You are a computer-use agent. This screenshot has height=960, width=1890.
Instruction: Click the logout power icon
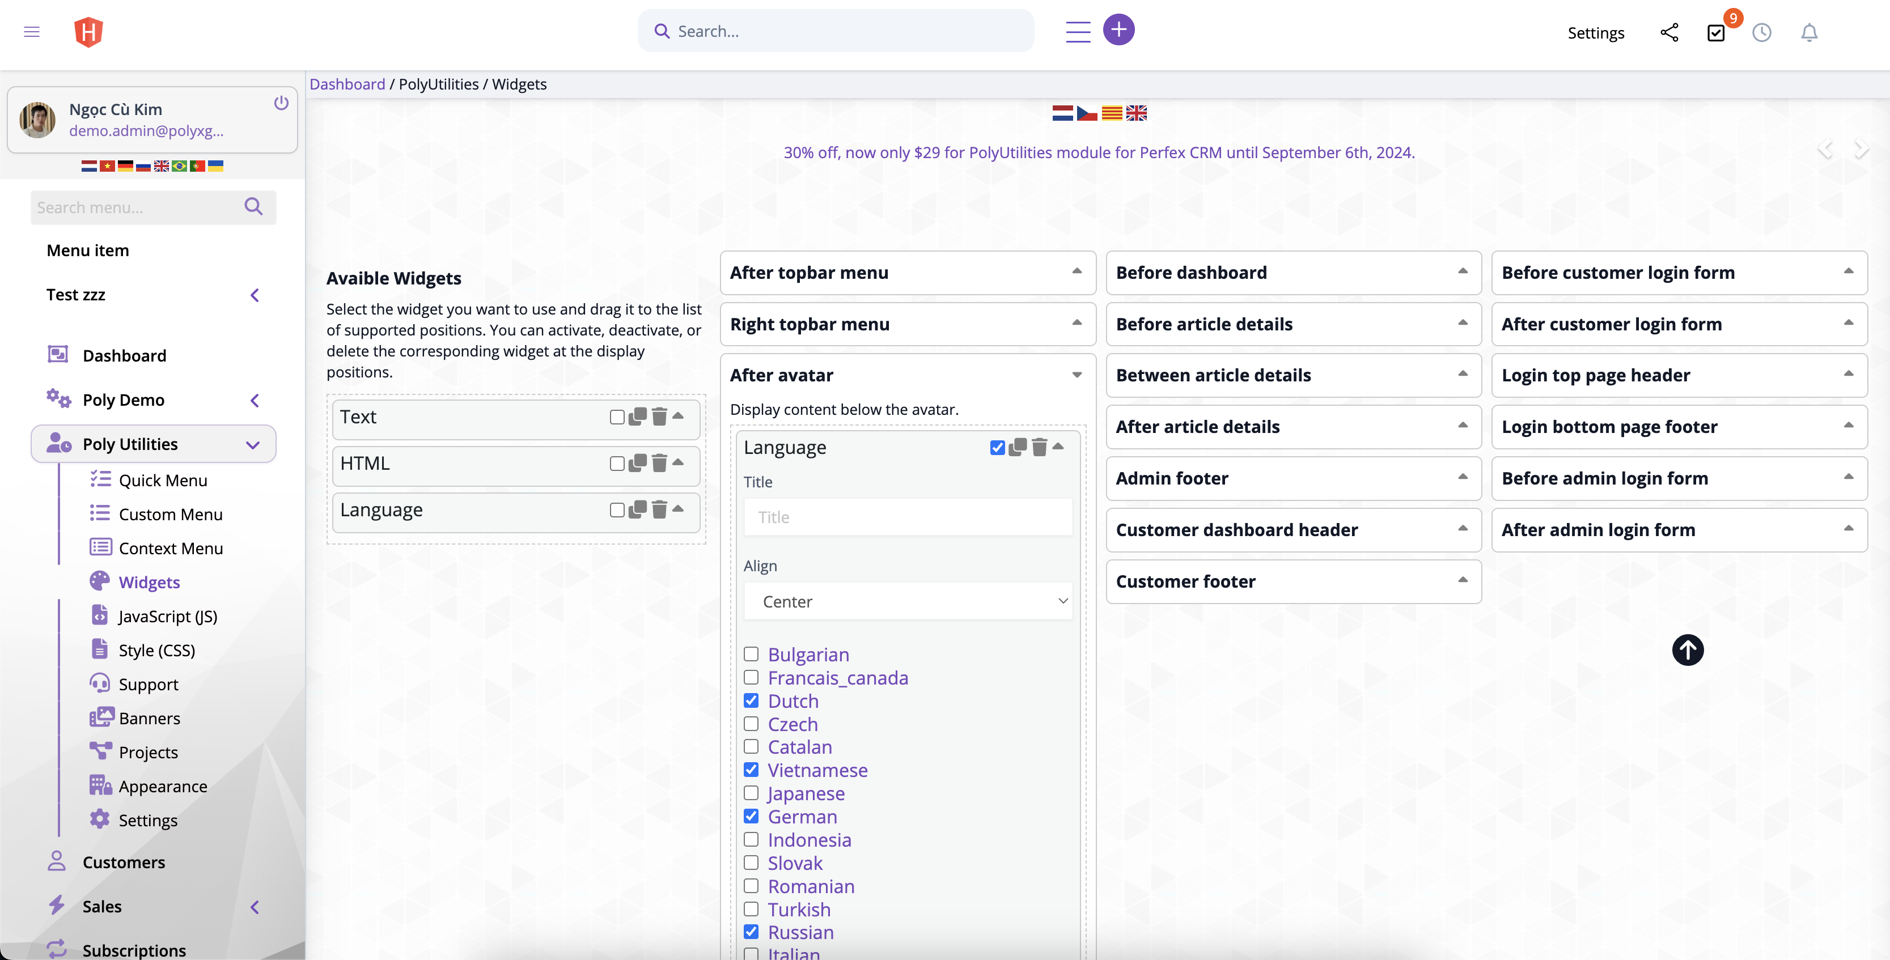point(281,103)
